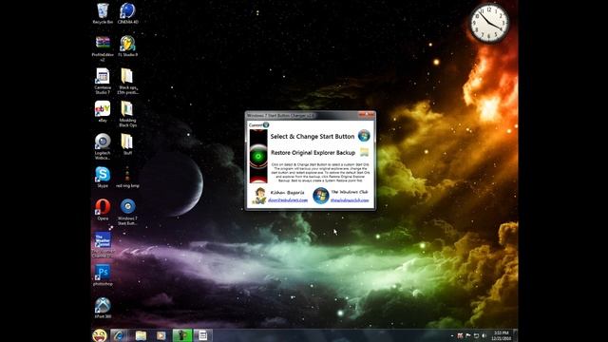Viewport: 608px width, 342px height.
Task: Open the Action Center flag tray icon
Action: click(x=468, y=335)
